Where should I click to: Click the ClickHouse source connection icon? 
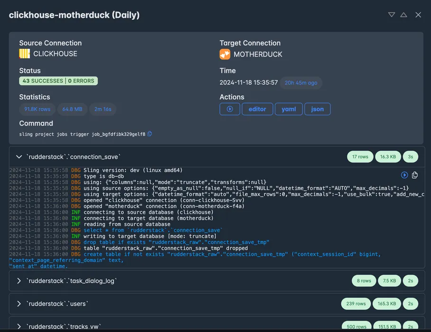coord(24,54)
